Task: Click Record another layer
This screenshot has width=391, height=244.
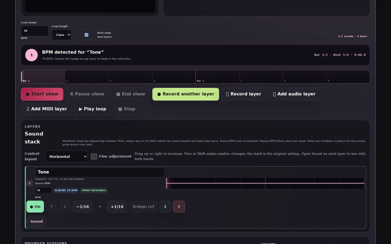Action: tap(186, 94)
